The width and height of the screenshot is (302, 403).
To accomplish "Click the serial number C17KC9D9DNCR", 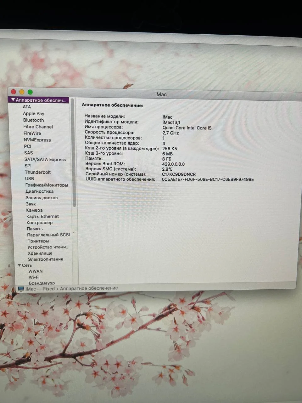I will pyautogui.click(x=179, y=174).
